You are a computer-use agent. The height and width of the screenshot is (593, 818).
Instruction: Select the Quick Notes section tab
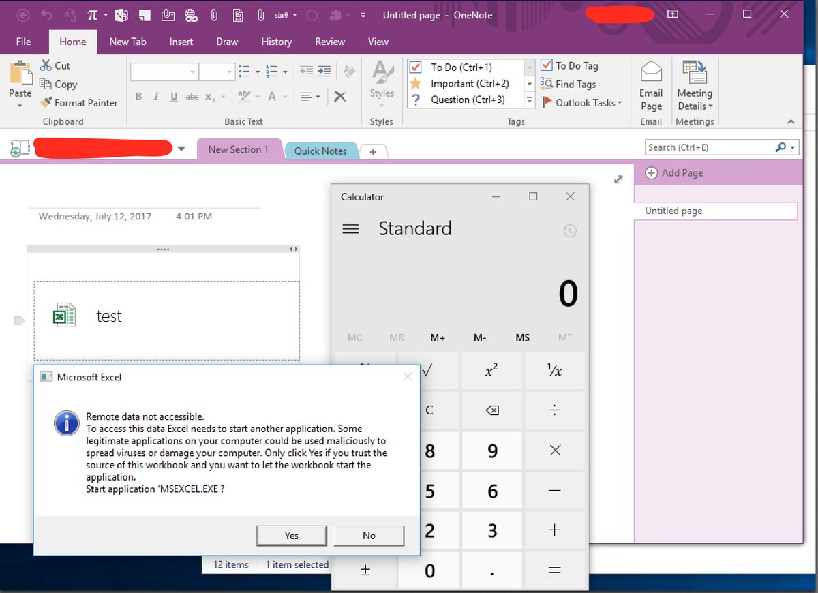point(320,151)
